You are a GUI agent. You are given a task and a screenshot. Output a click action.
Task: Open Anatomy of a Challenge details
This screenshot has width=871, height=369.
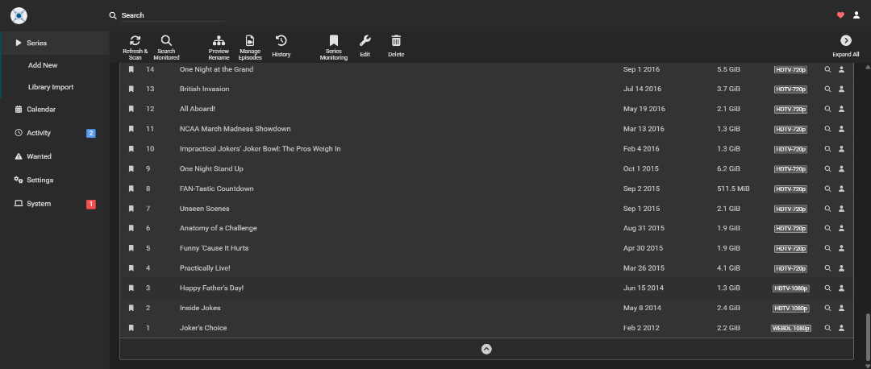click(219, 228)
